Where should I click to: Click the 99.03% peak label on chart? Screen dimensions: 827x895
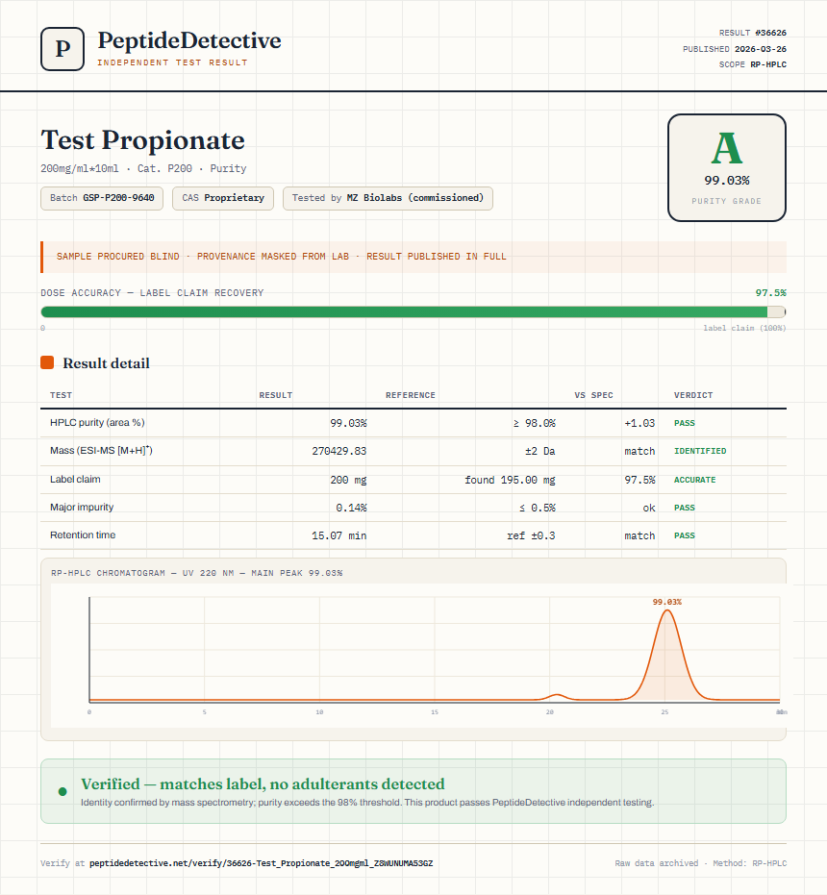tap(667, 602)
